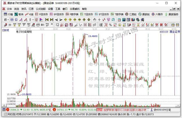The image size is (182, 118).
Task: Open the 板块 sector view
Action: pos(19,14)
